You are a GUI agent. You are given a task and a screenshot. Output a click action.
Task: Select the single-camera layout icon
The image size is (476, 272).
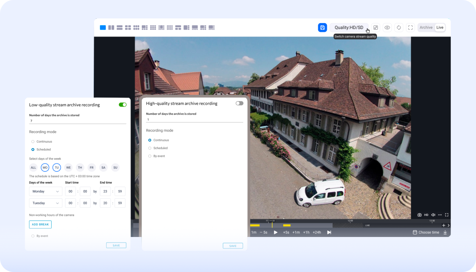coord(103,28)
